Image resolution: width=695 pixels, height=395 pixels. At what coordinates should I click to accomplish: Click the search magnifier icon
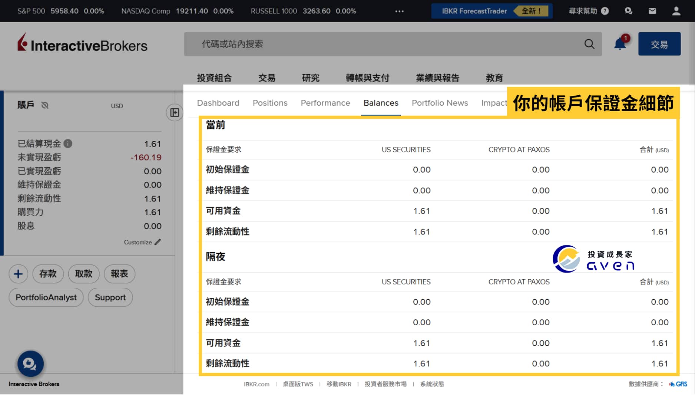pyautogui.click(x=589, y=44)
